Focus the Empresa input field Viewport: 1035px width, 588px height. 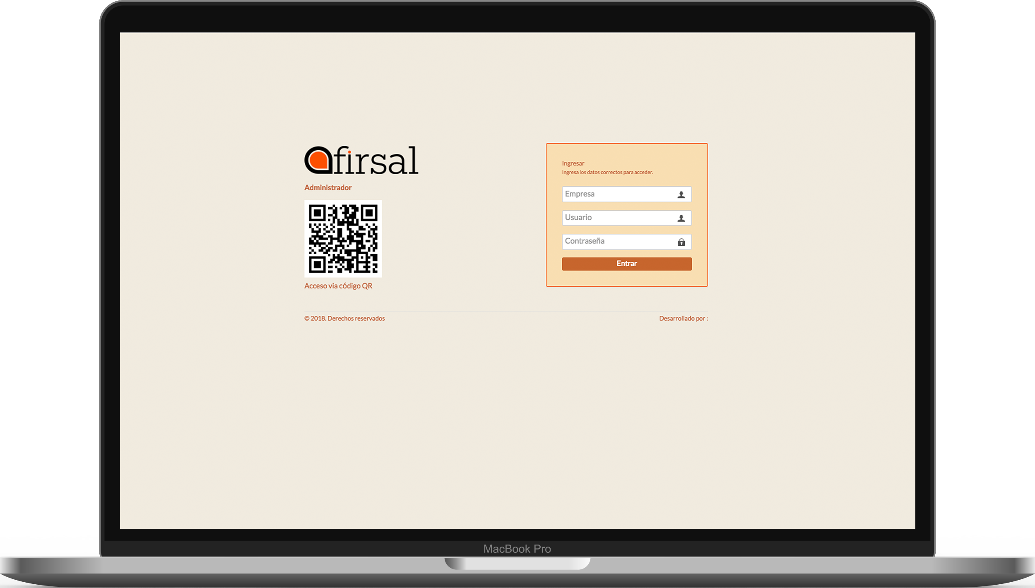coord(617,194)
